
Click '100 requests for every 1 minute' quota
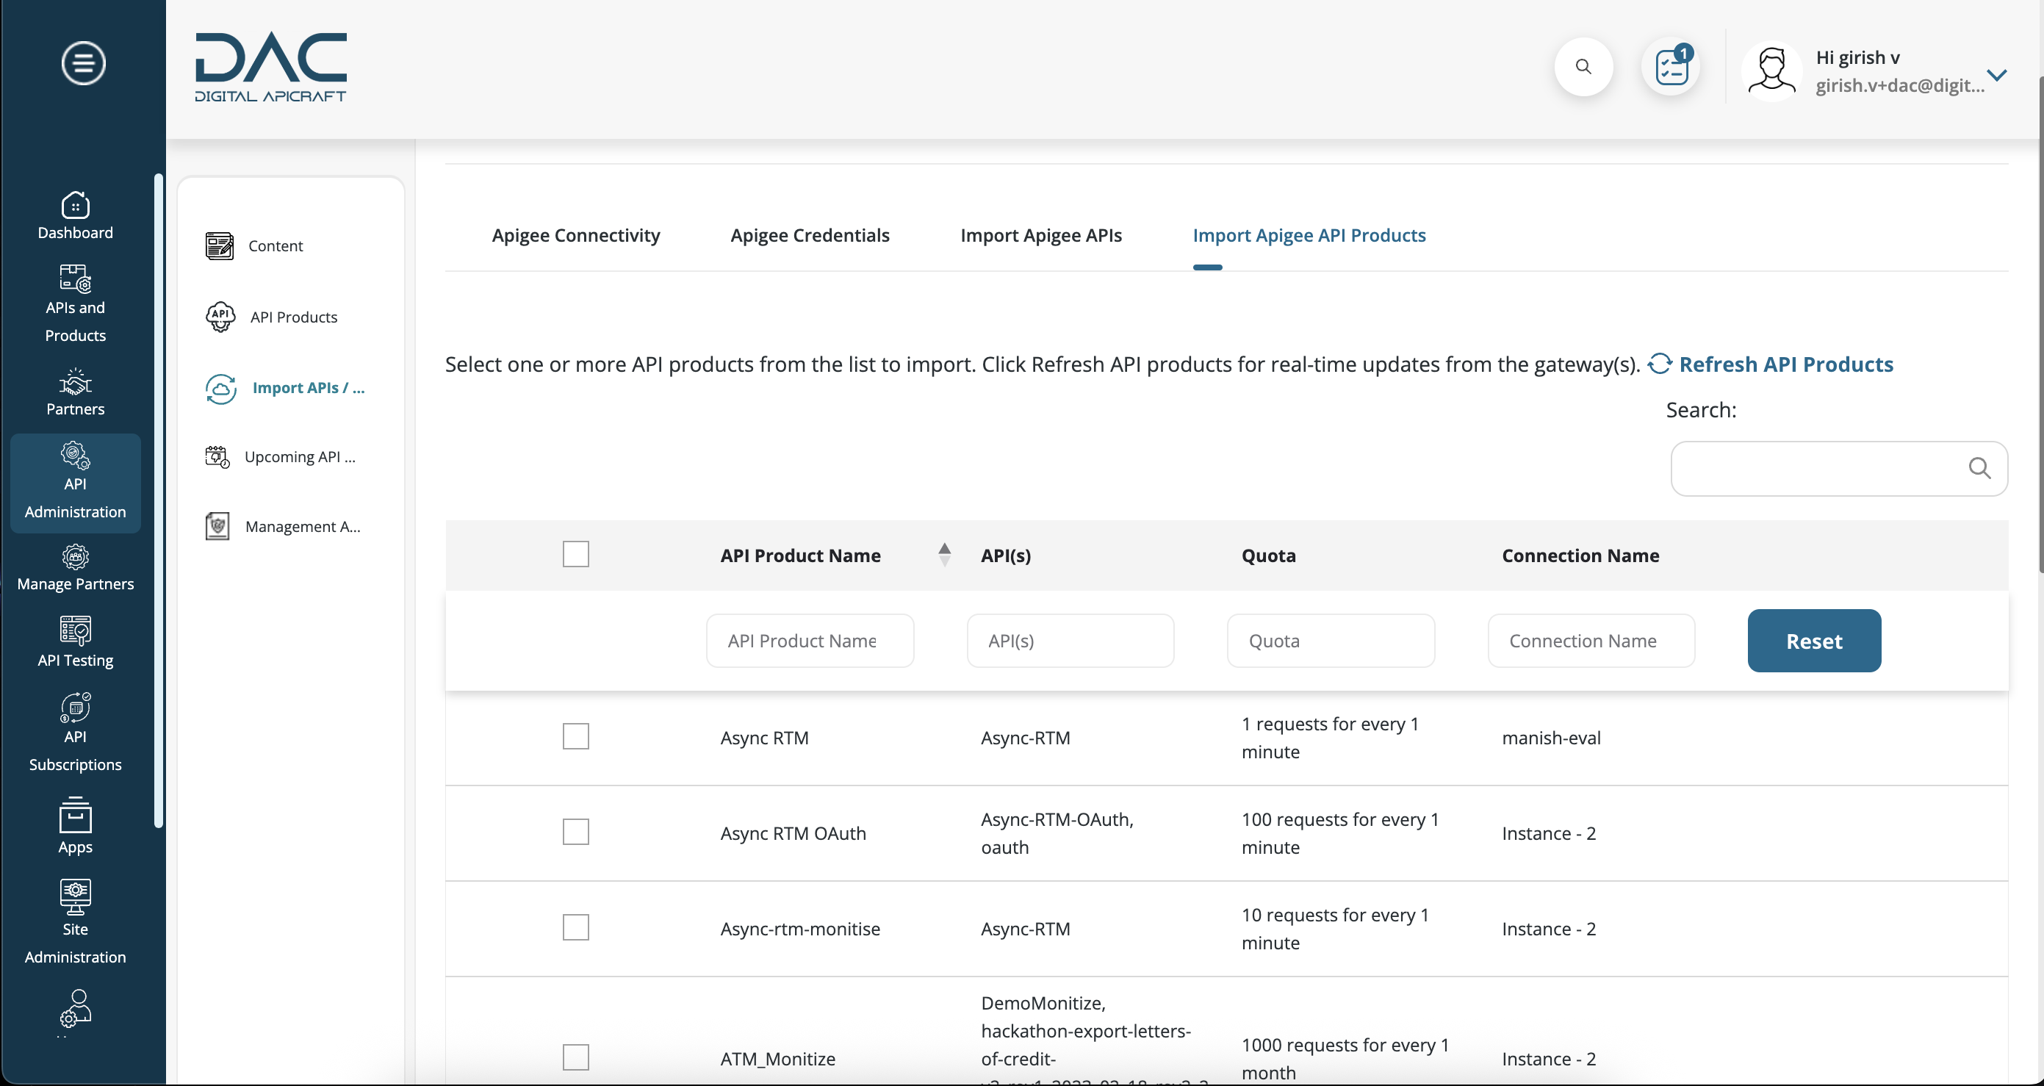(x=1340, y=833)
